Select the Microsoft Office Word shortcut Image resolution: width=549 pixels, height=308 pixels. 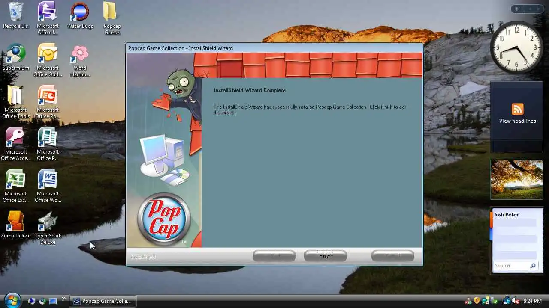[x=48, y=186]
